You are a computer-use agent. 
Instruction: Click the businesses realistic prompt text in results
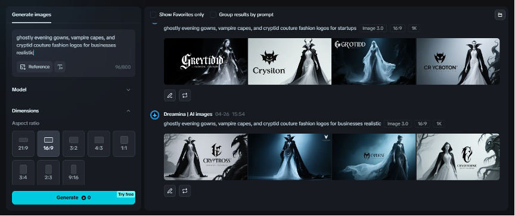pyautogui.click(x=272, y=124)
